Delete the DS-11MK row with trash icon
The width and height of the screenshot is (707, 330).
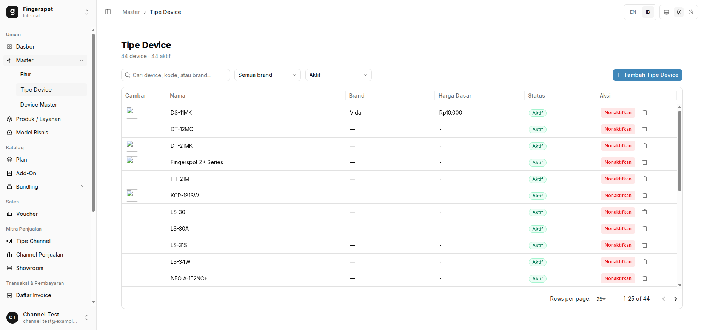click(x=645, y=113)
